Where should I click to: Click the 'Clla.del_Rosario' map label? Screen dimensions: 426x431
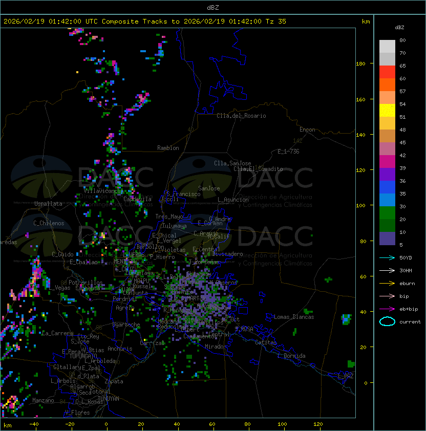(241, 116)
